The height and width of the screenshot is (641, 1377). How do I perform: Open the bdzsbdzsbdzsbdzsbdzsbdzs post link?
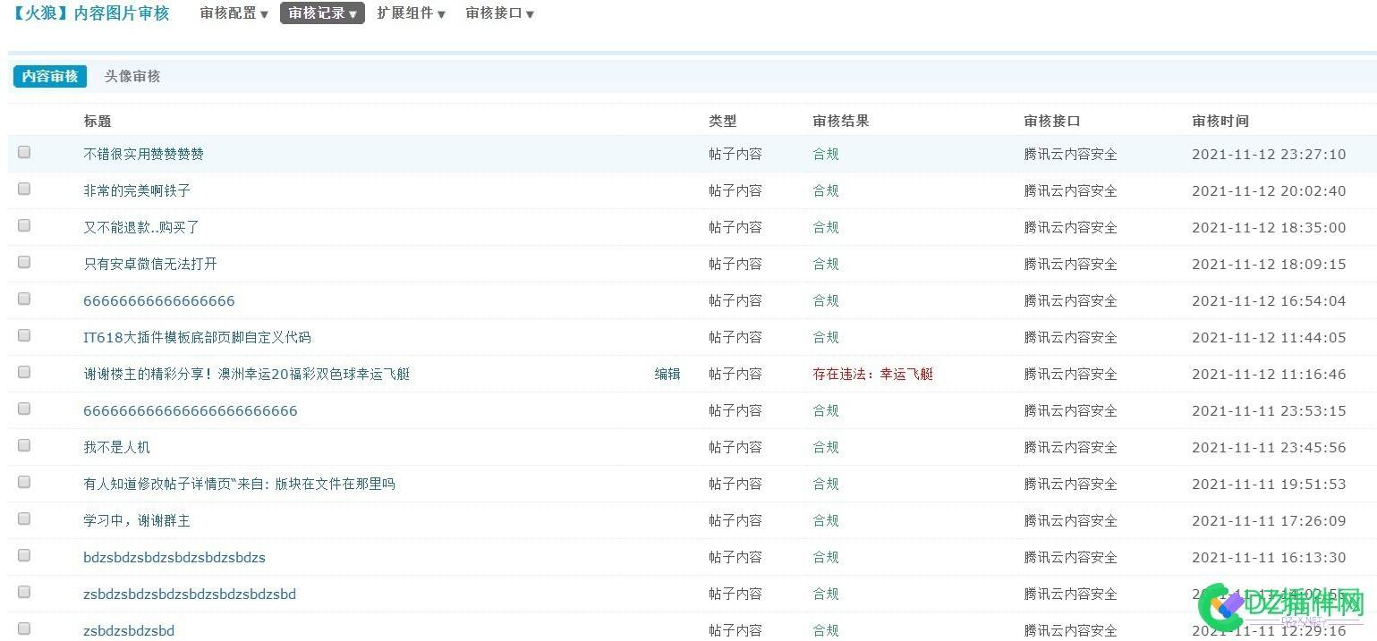pyautogui.click(x=174, y=557)
